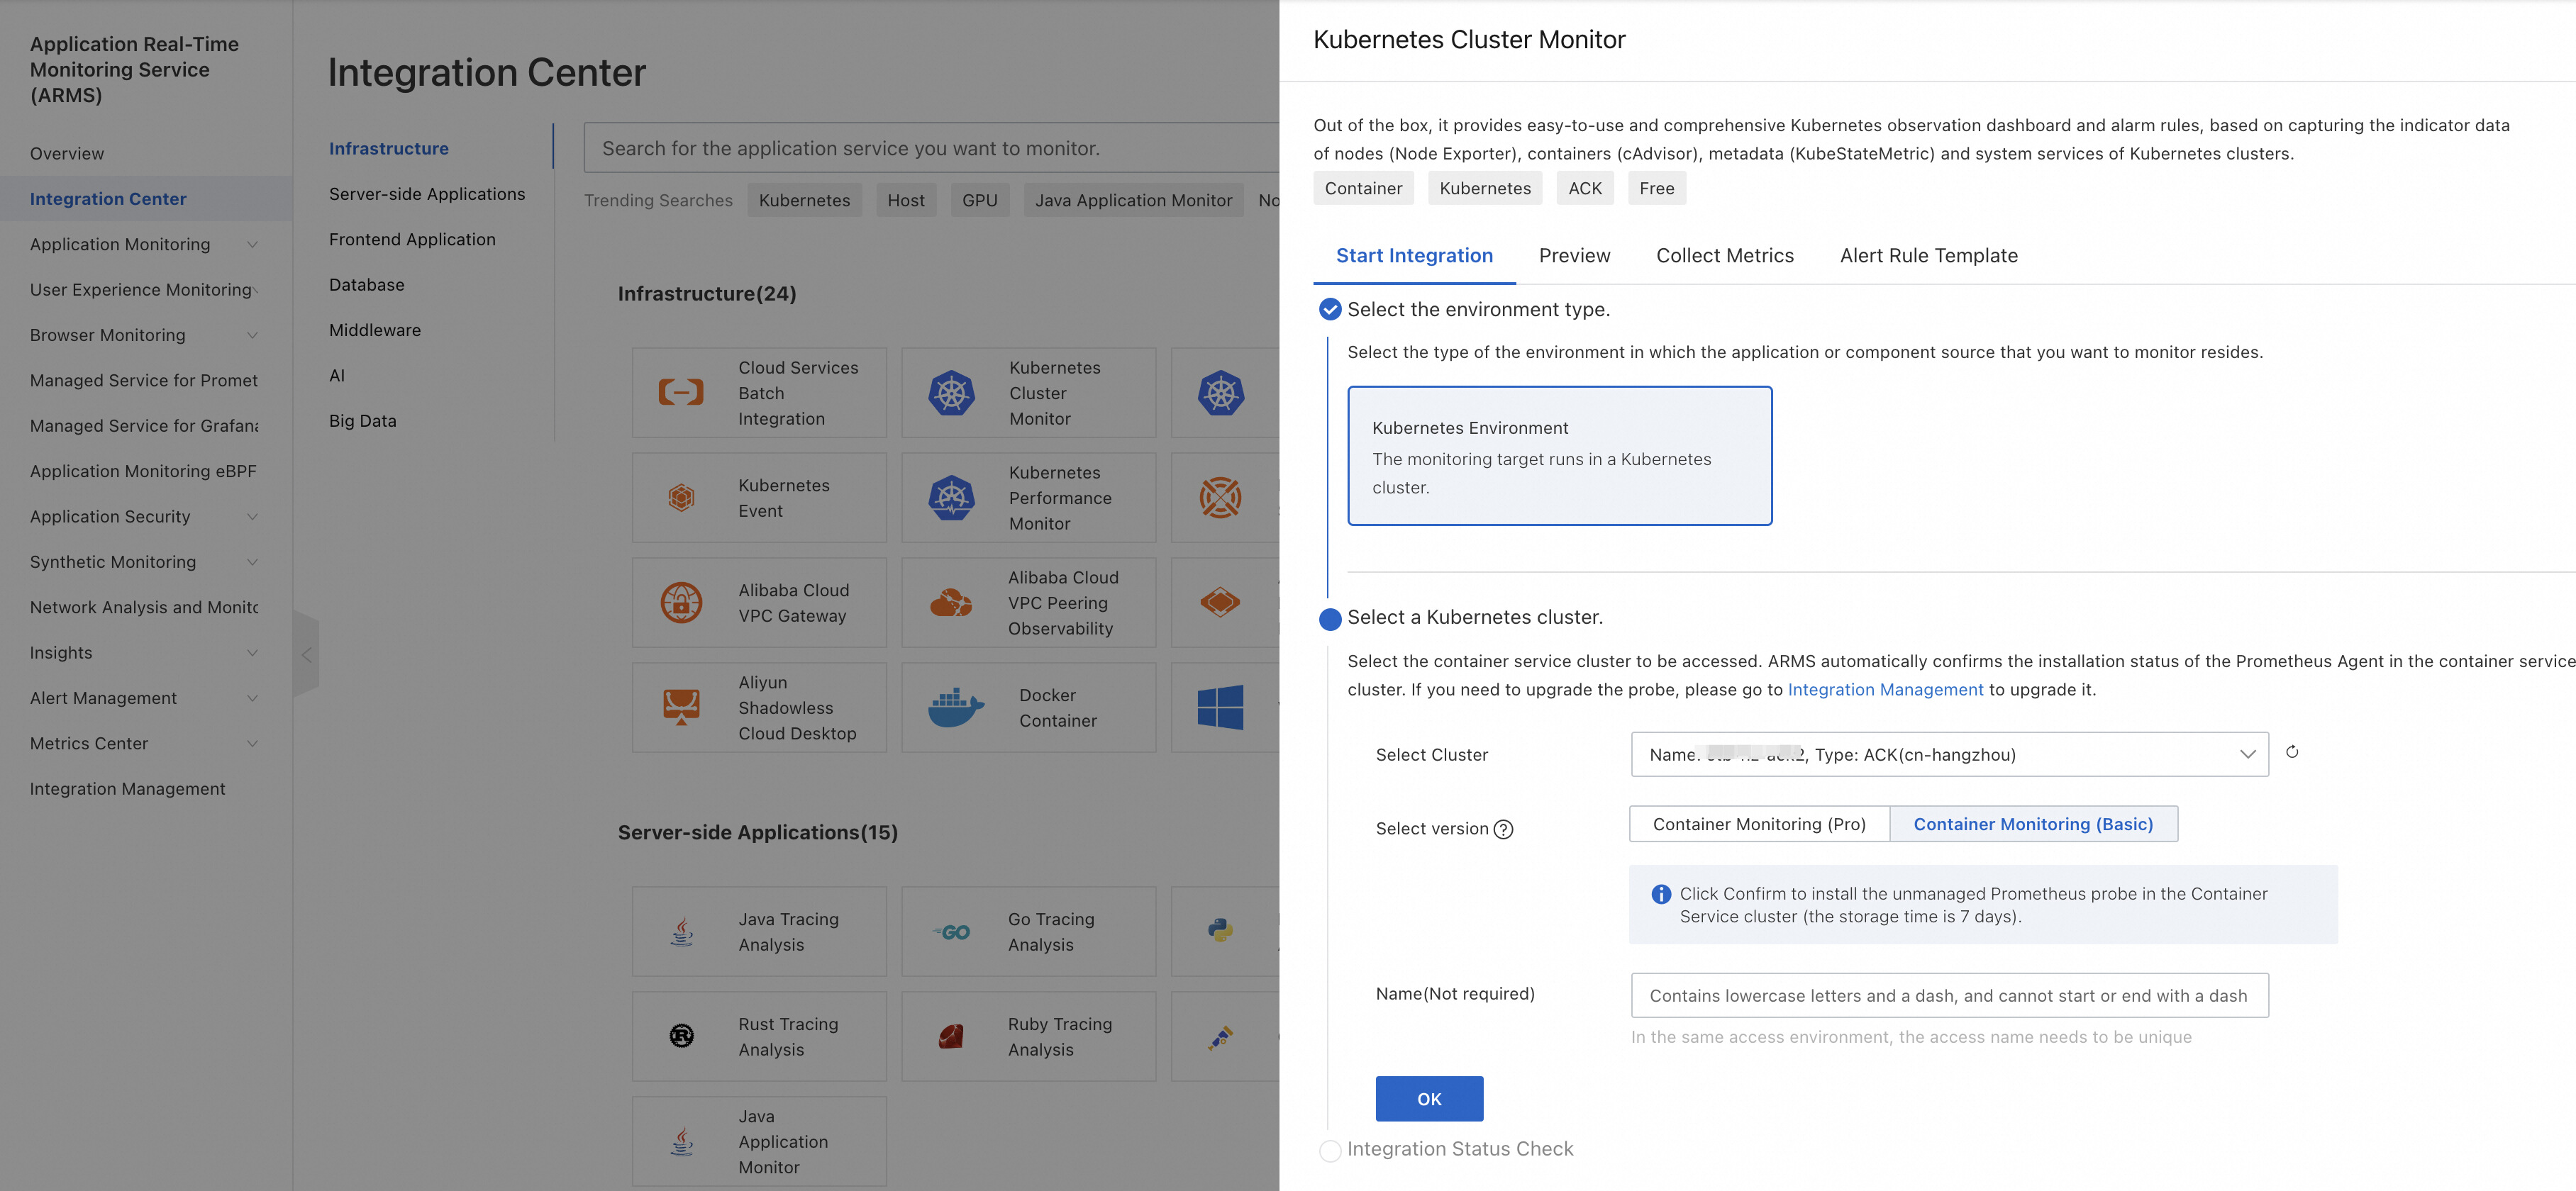This screenshot has height=1191, width=2576.
Task: Click the Cloud Services Batch Integration icon
Action: coord(681,393)
